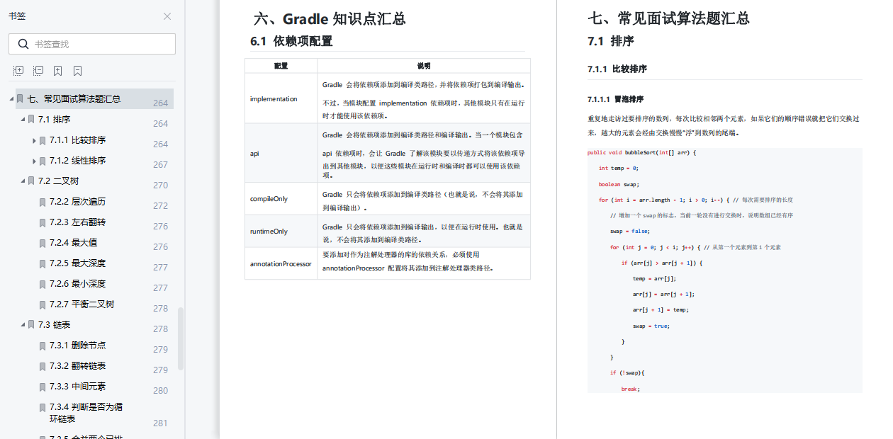
Task: Click heading 7.1.1.1 冒泡排序
Action: pos(615,99)
